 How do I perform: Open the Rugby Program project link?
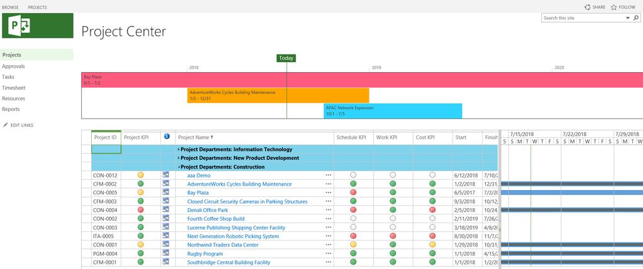[205, 254]
